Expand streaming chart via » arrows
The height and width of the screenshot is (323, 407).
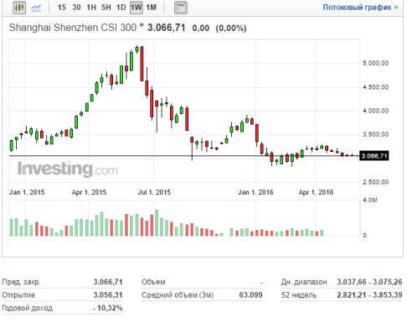tap(396, 8)
